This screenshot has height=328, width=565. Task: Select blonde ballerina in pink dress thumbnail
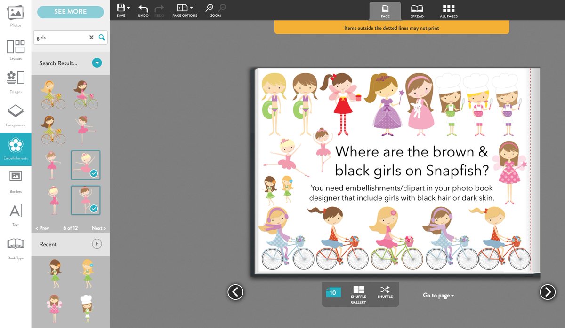53,200
